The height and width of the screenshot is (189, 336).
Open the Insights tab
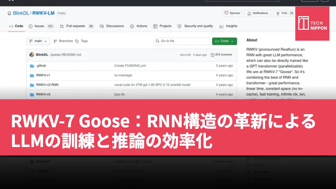coord(228,26)
